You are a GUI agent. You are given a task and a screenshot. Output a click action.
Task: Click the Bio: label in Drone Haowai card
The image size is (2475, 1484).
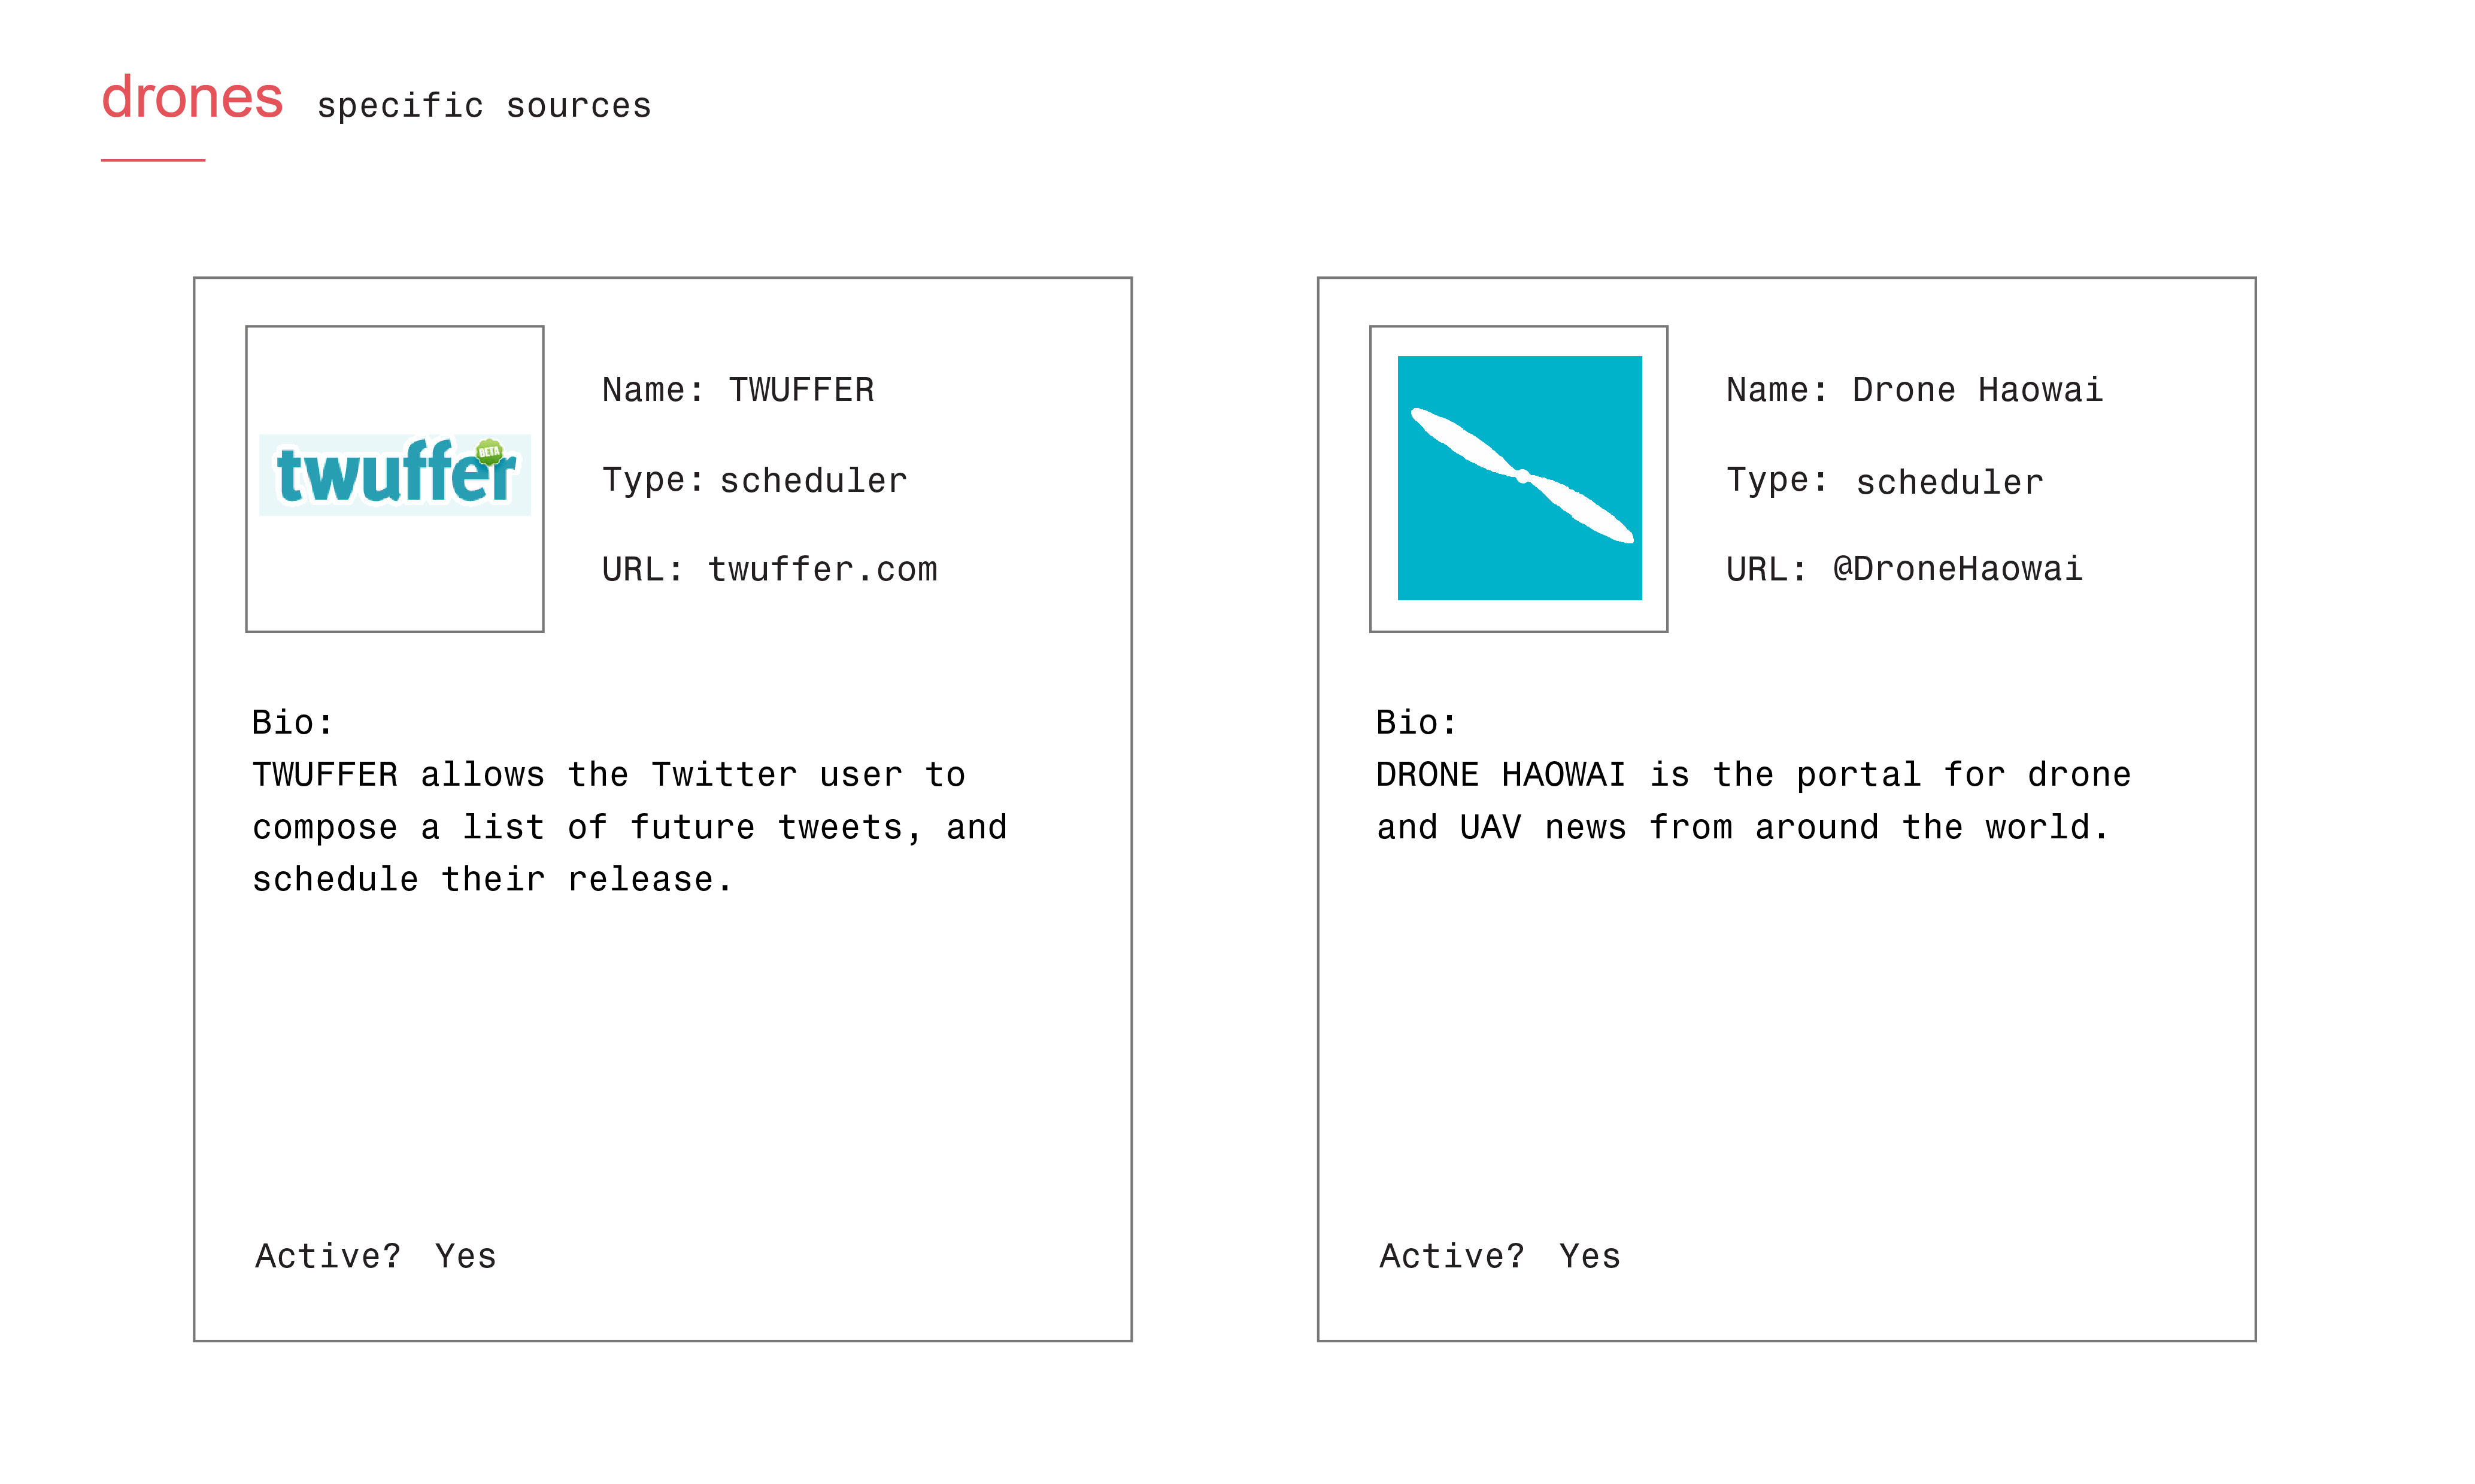[1417, 722]
